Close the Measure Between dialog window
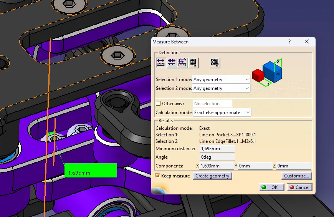Image resolution: width=334 pixels, height=217 pixels. click(306, 41)
